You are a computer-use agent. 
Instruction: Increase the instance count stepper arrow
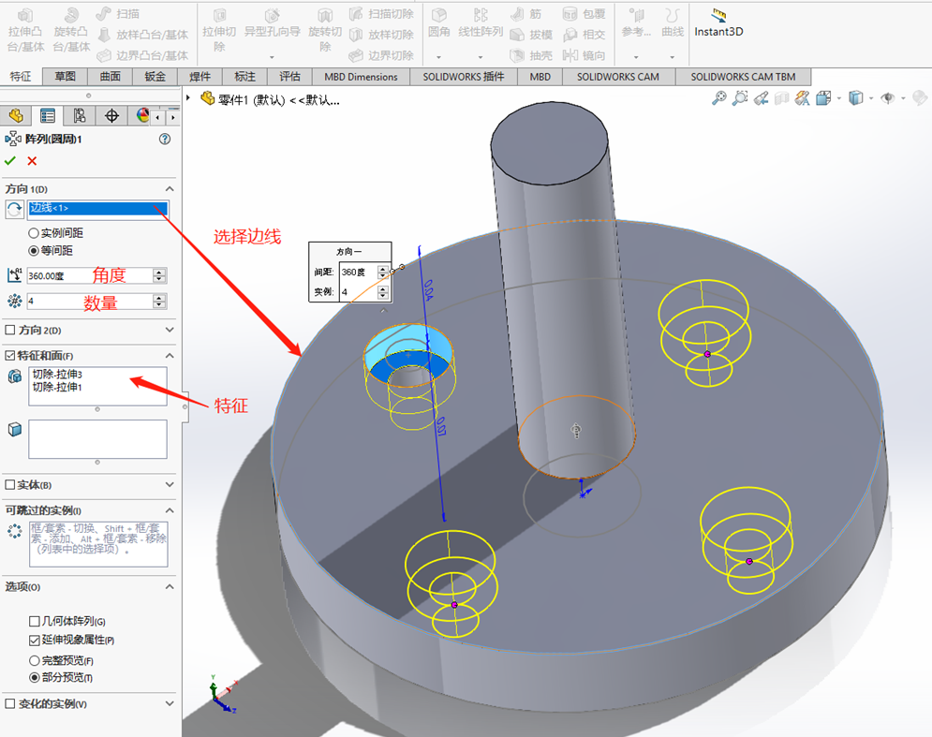pos(159,298)
